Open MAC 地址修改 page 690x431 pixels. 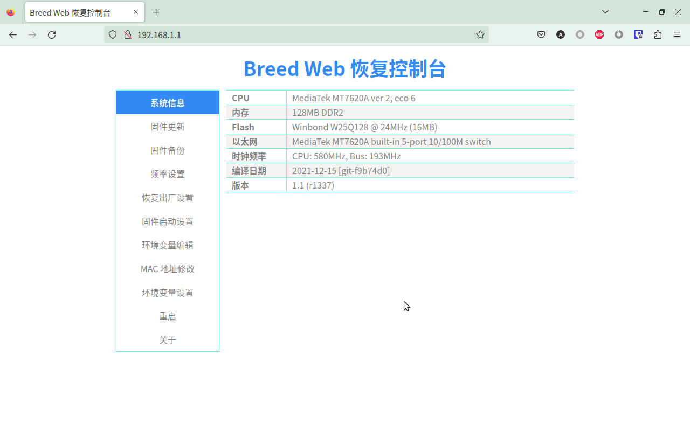[x=168, y=269]
